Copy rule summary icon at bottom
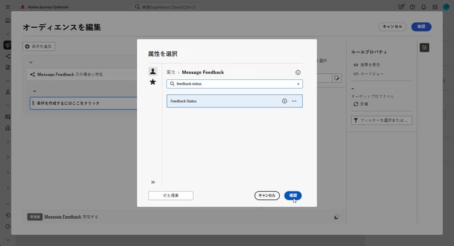454x246 pixels. coord(336,217)
